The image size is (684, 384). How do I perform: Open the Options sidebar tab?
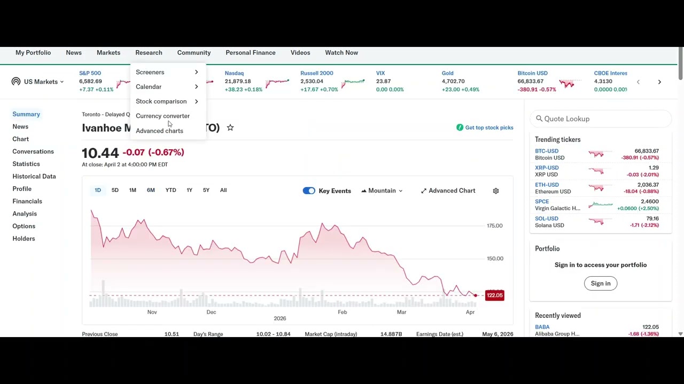tap(24, 226)
